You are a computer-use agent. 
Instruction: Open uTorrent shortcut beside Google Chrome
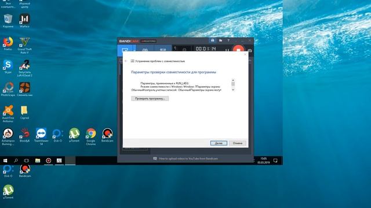[74, 135]
